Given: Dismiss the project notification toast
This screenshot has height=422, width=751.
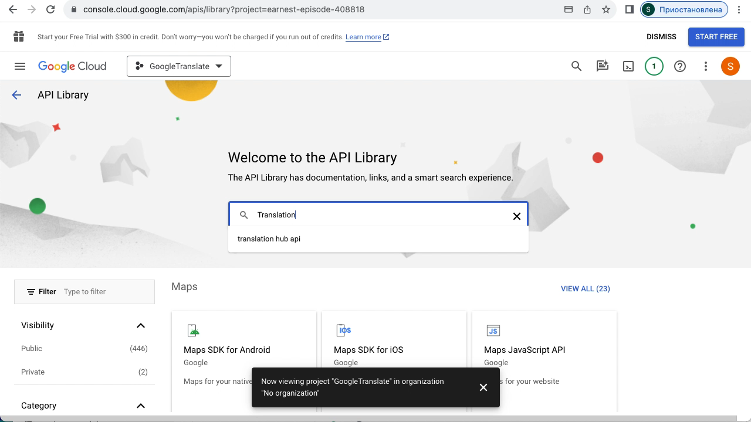Looking at the screenshot, I should [483, 387].
